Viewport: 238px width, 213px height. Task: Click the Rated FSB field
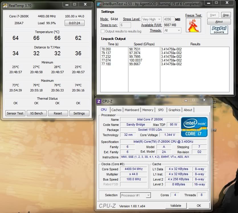(134, 184)
